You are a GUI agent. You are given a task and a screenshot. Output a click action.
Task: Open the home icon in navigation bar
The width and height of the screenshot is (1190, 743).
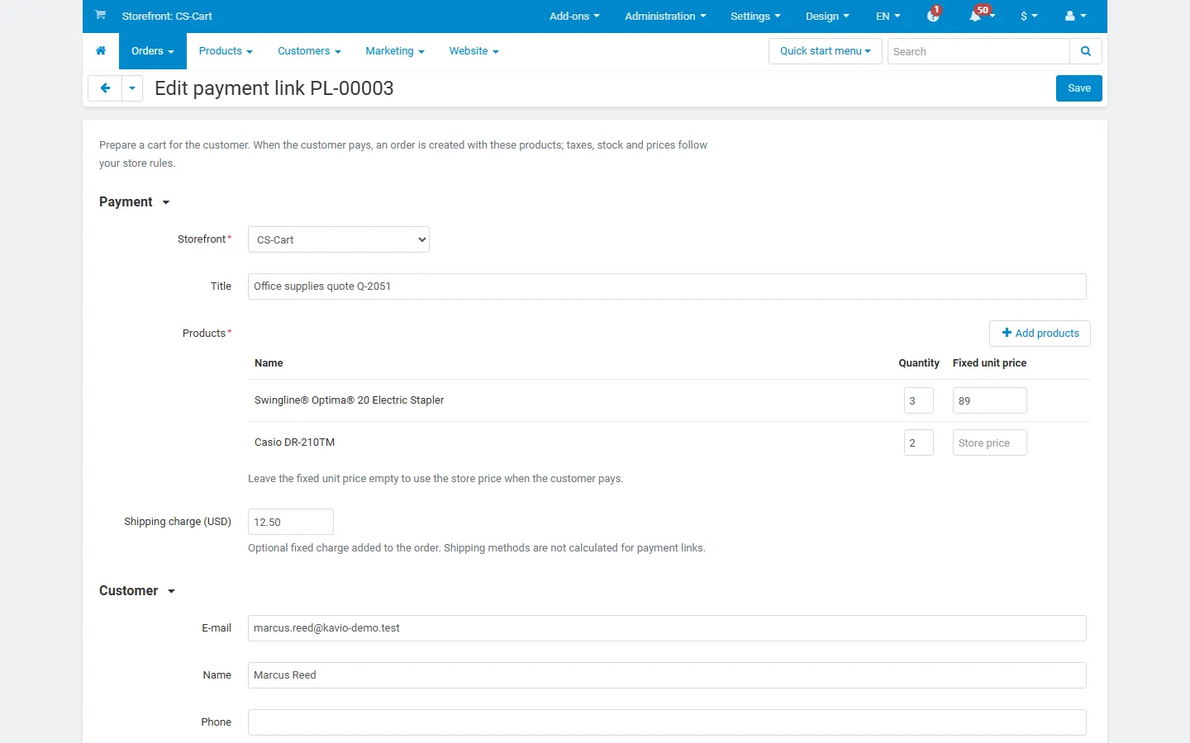click(101, 51)
